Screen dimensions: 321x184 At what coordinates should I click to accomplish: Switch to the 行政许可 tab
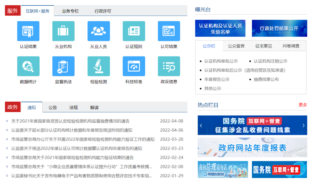pos(103,11)
